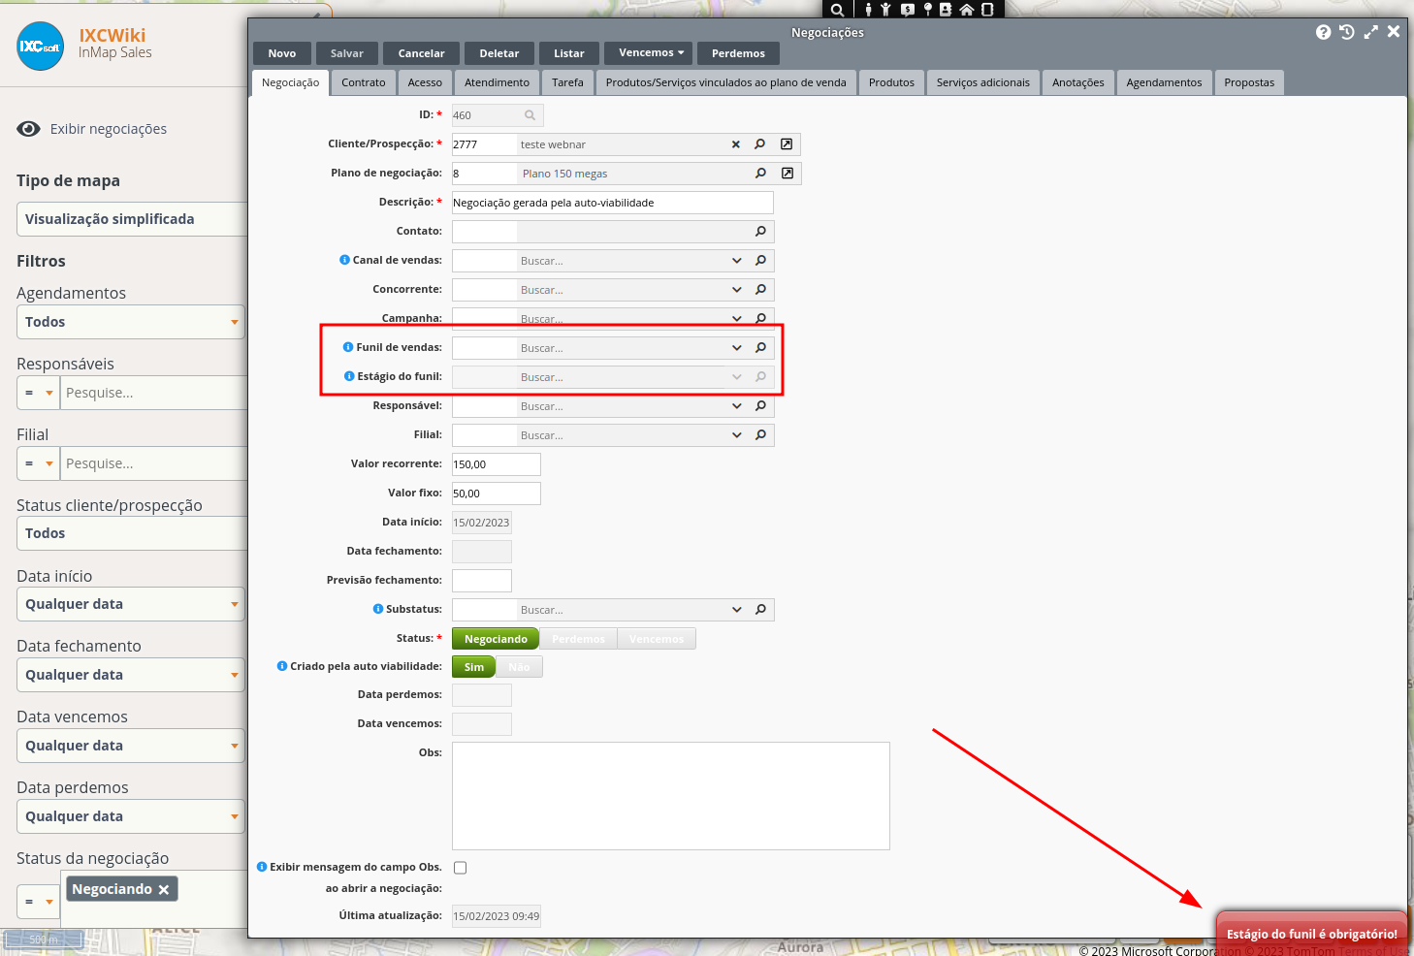Select the standing person icon in map toolbar
Image resolution: width=1414 pixels, height=956 pixels.
tap(868, 10)
